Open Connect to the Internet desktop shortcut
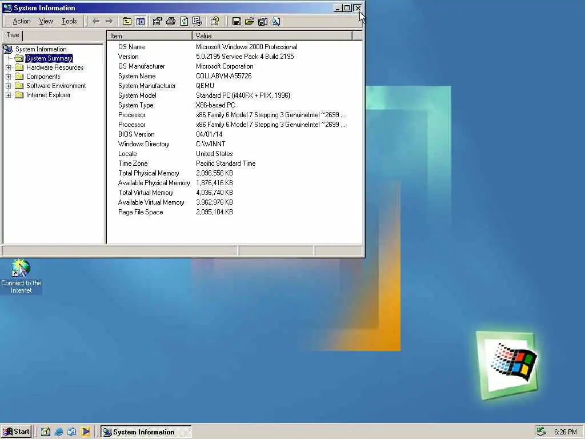The width and height of the screenshot is (585, 439). point(21,276)
